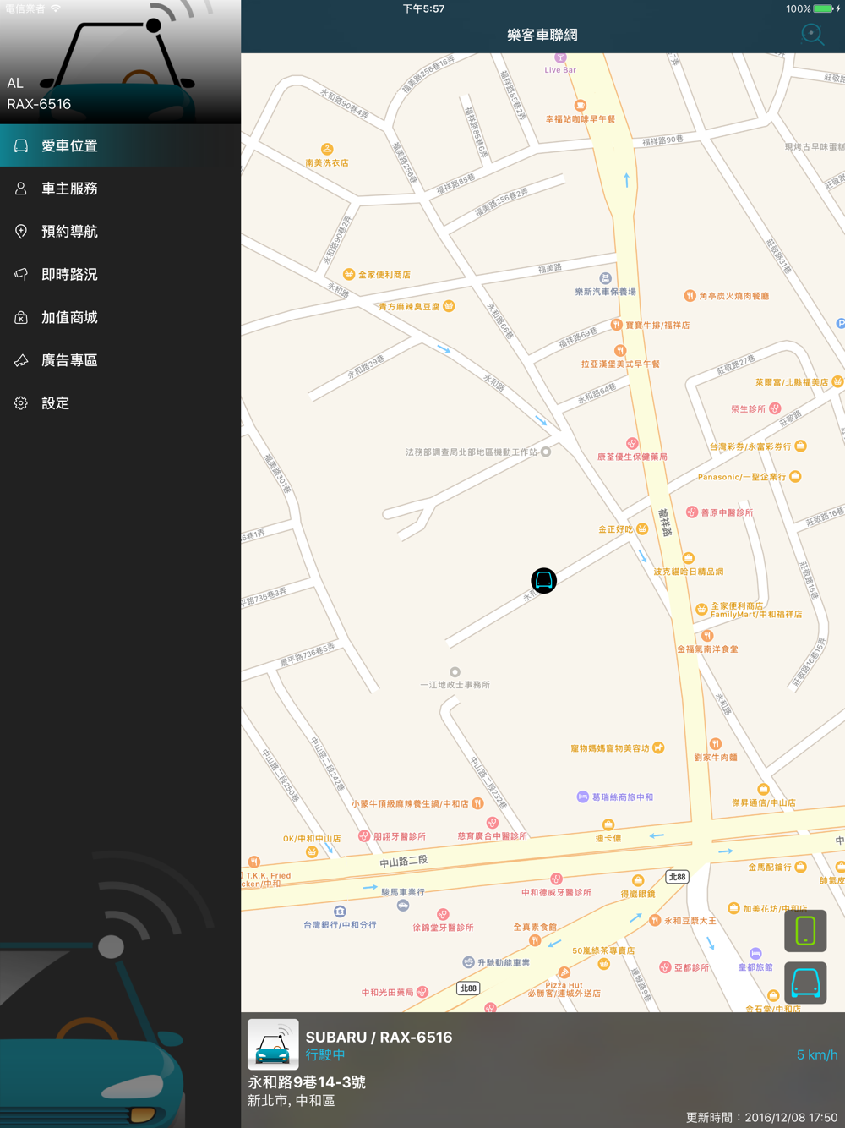Tap the 青方麻辣臭豆腐 map marker
The image size is (845, 1128).
pyautogui.click(x=449, y=306)
